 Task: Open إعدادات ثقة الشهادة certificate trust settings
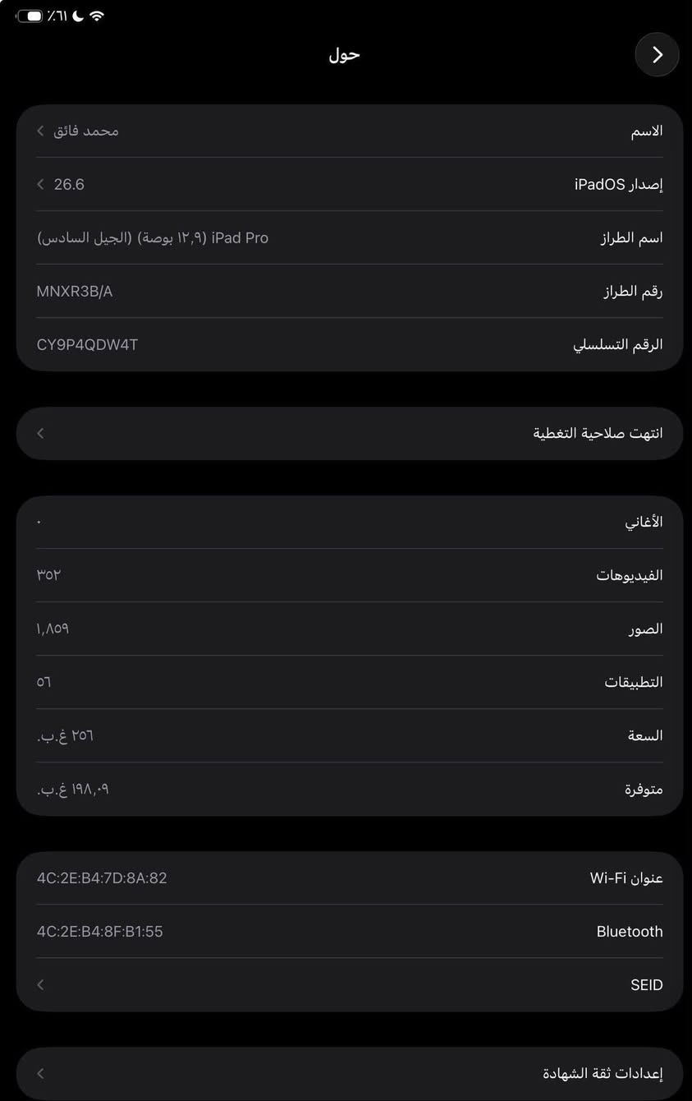click(x=350, y=1073)
